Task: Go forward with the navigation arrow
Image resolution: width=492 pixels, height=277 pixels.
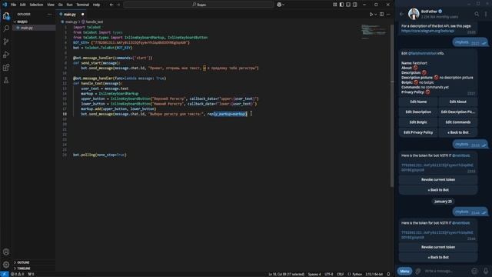Action: point(118,5)
